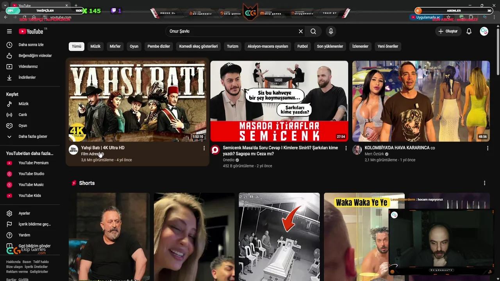Clear the search box text
This screenshot has width=500, height=281.
click(x=301, y=31)
